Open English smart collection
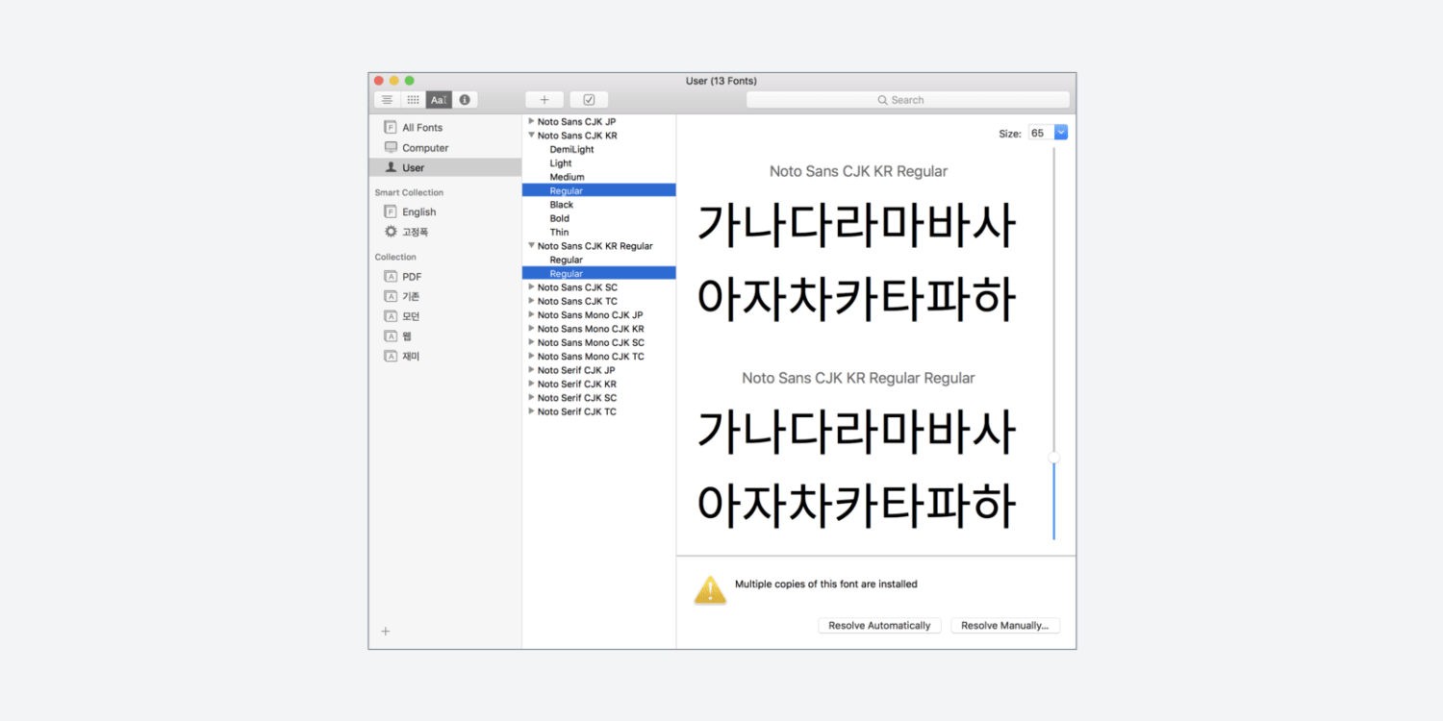Screen dimensions: 1443x721 point(445,211)
